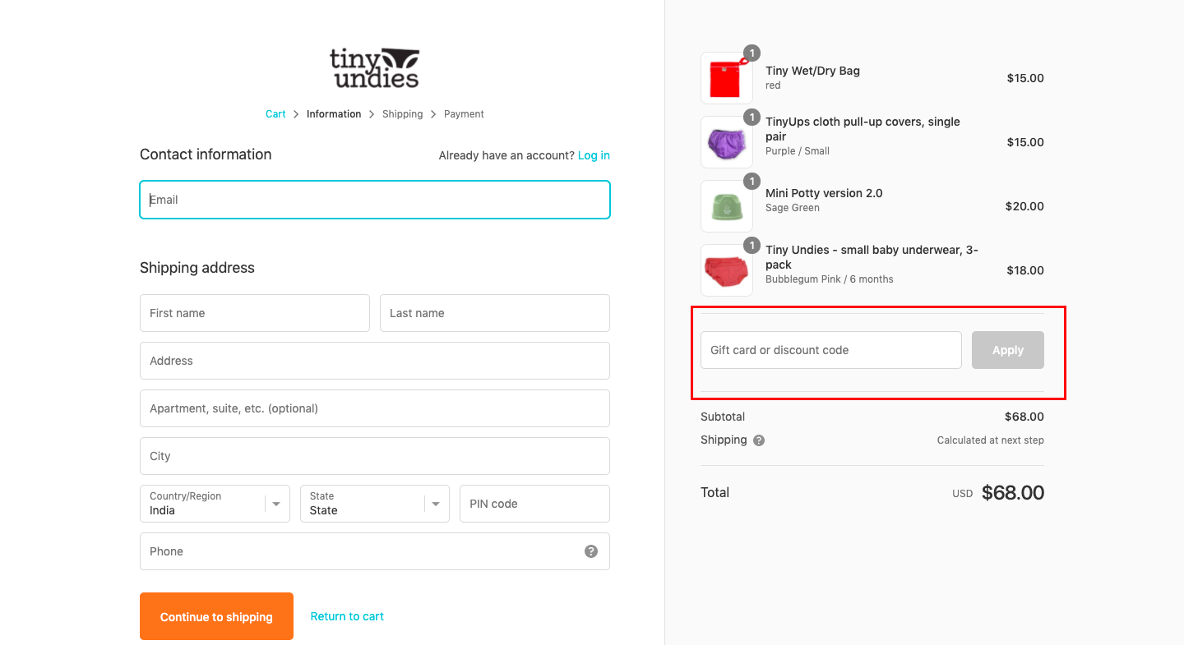Expand the State dropdown

375,504
